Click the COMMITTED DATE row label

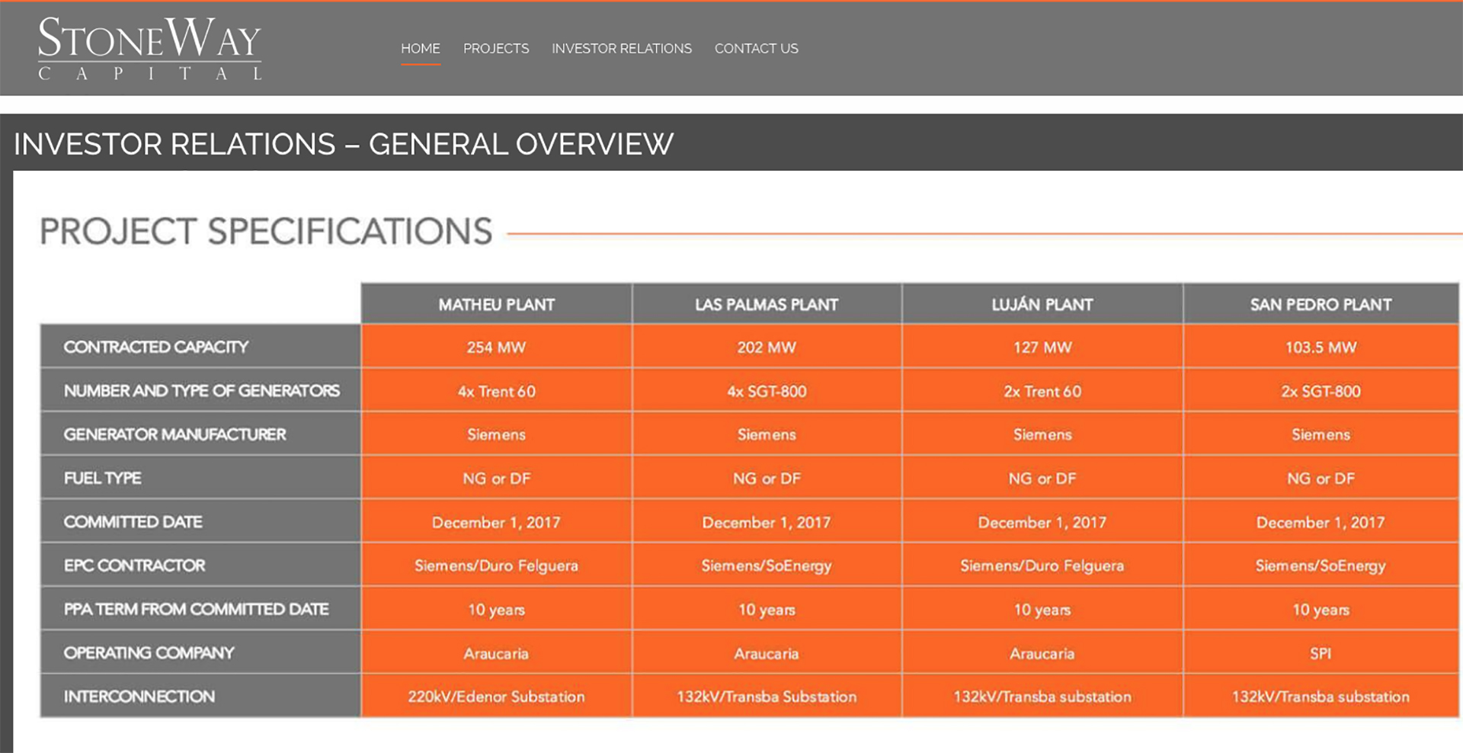200,521
